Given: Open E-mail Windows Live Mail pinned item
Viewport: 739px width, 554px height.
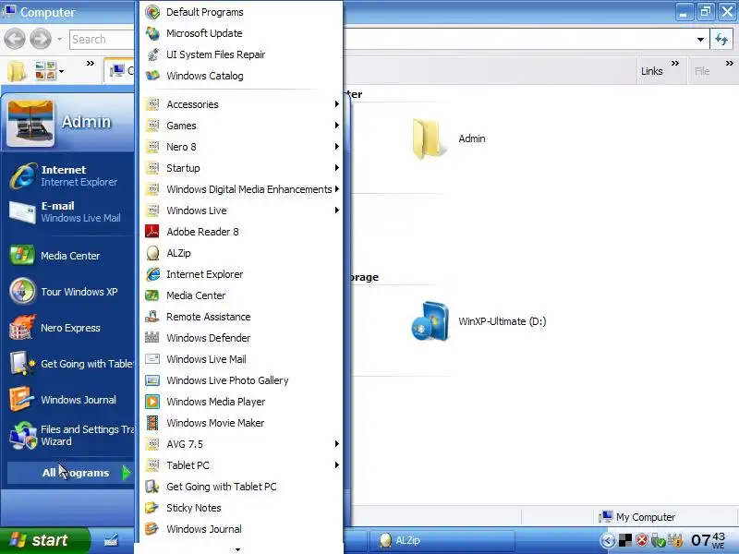Looking at the screenshot, I should [x=70, y=212].
